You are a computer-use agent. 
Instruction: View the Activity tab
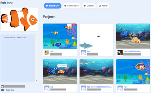(103, 6)
